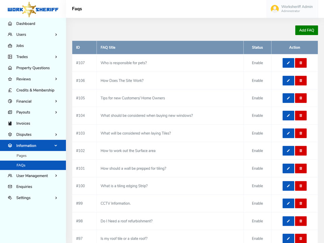Click pencil icon for FAQ #104
The width and height of the screenshot is (324, 243).
click(x=288, y=115)
